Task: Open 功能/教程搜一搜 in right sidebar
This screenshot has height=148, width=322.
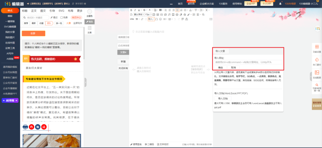Action: [317, 88]
